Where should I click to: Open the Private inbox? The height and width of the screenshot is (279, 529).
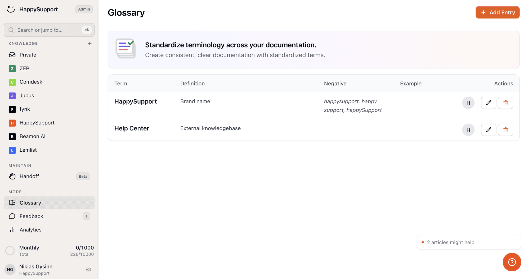[49, 55]
